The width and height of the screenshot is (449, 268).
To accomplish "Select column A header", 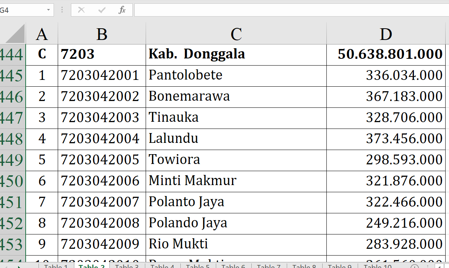I will point(42,34).
